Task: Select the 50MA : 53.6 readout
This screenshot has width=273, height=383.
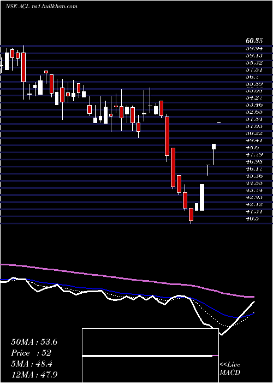Action: [34, 342]
